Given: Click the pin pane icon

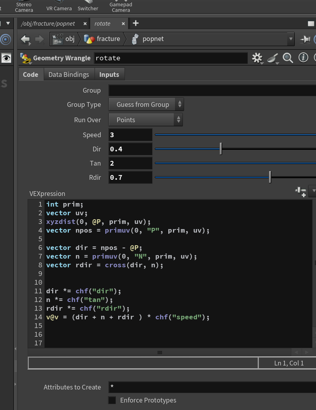Looking at the screenshot, I should pos(305,39).
